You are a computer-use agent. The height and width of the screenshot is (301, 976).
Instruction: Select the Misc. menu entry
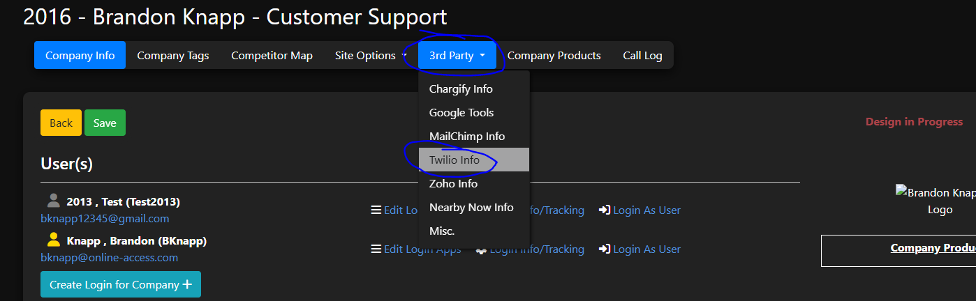pos(442,231)
